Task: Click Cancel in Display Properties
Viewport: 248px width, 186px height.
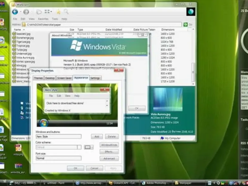Action: pos(95,168)
